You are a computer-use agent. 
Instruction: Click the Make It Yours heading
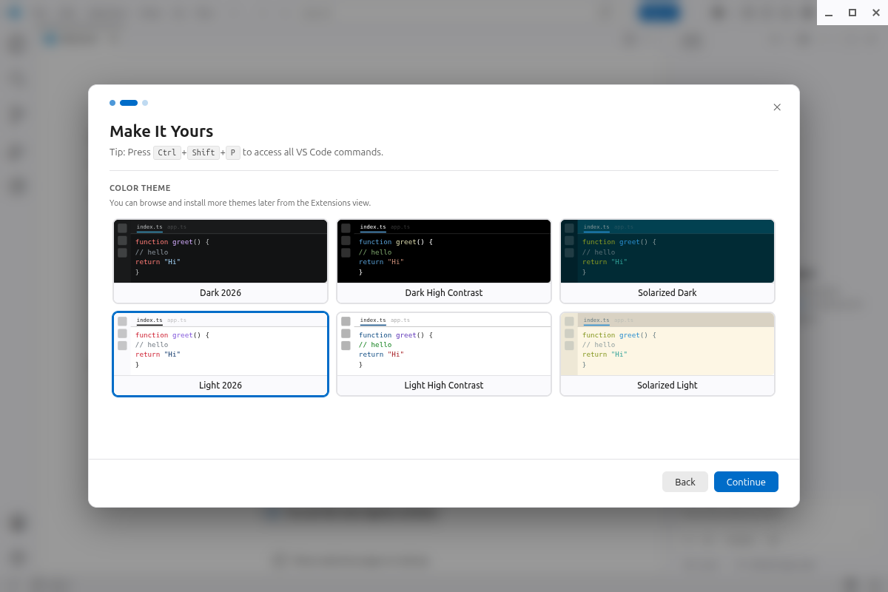tap(161, 131)
